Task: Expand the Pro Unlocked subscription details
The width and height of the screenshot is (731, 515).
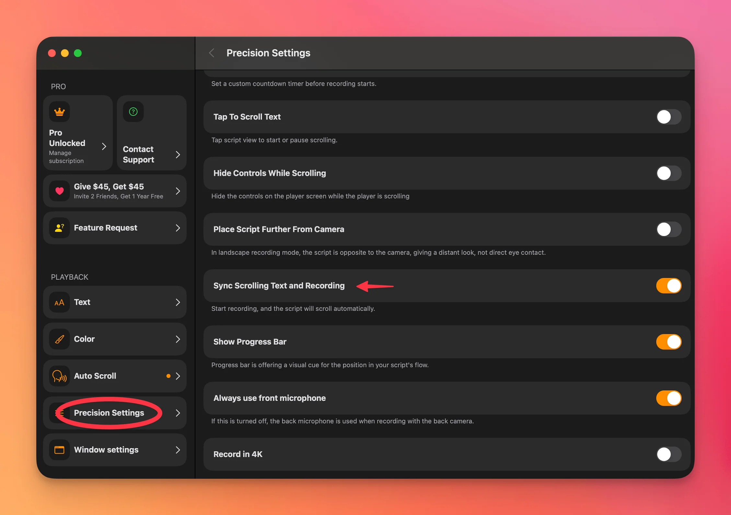Action: click(104, 146)
